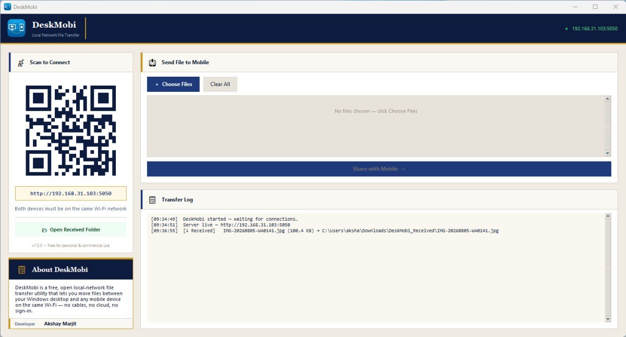Click the 'DeskMobi started' log line
The image size is (626, 337).
coord(224,219)
